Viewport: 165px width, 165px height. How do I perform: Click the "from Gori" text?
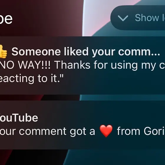(141, 131)
